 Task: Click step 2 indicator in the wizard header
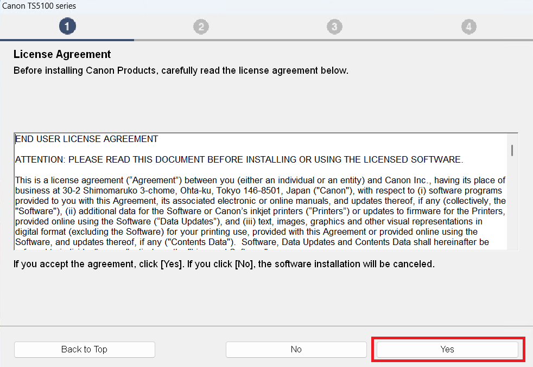click(x=201, y=25)
